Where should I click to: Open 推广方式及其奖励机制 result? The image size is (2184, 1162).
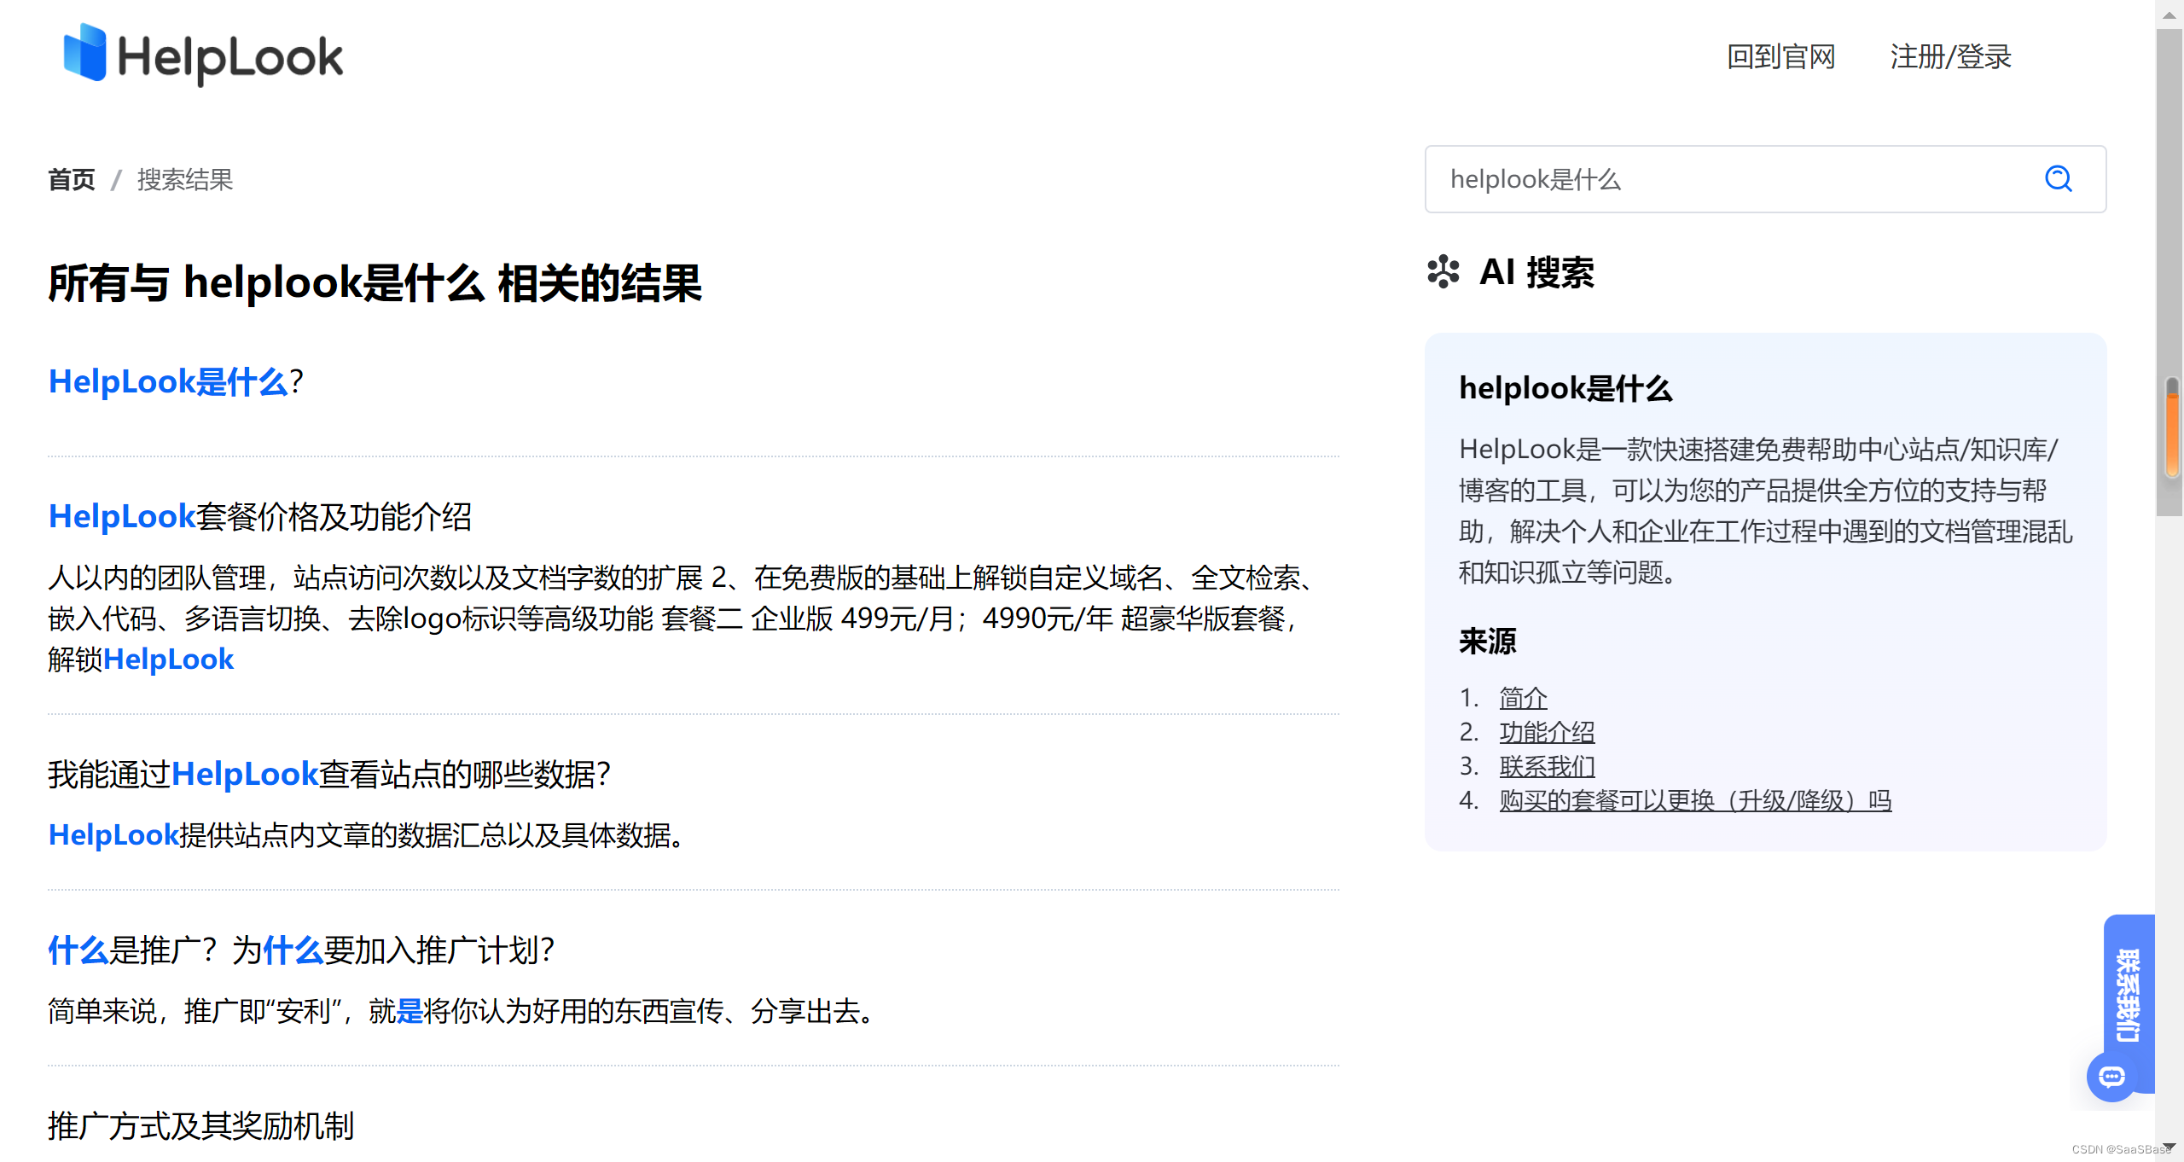[200, 1125]
